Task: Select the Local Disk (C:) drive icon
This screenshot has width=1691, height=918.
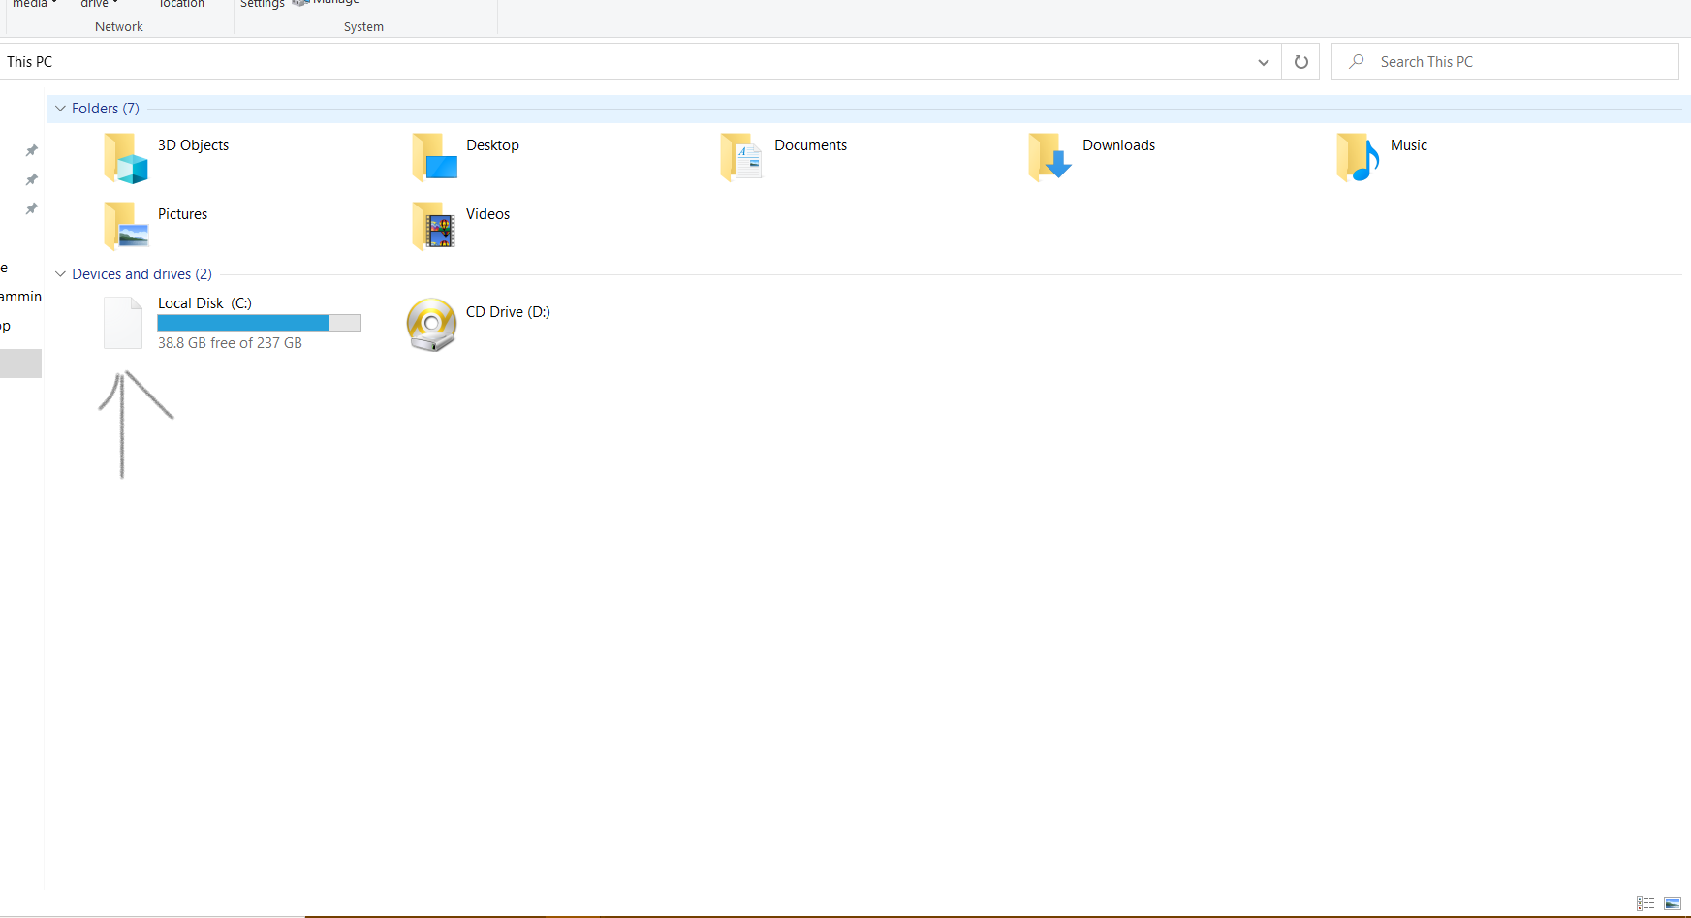Action: click(x=123, y=323)
